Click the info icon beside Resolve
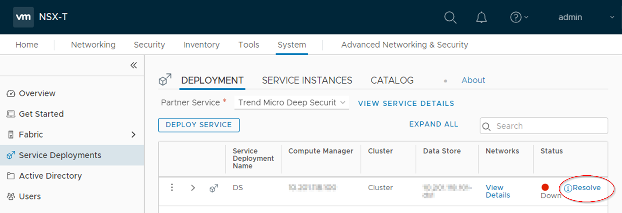The height and width of the screenshot is (213, 622). pos(568,188)
